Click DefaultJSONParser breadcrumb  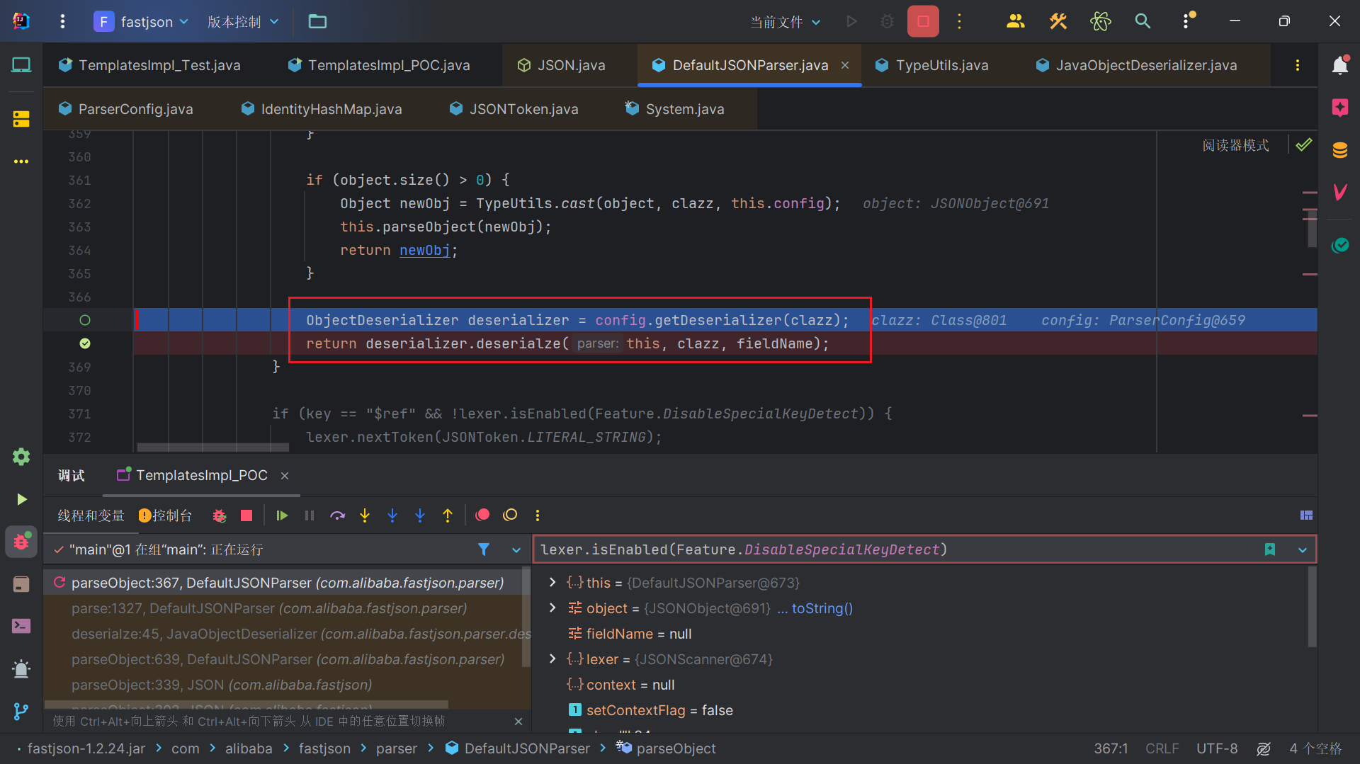pyautogui.click(x=518, y=748)
